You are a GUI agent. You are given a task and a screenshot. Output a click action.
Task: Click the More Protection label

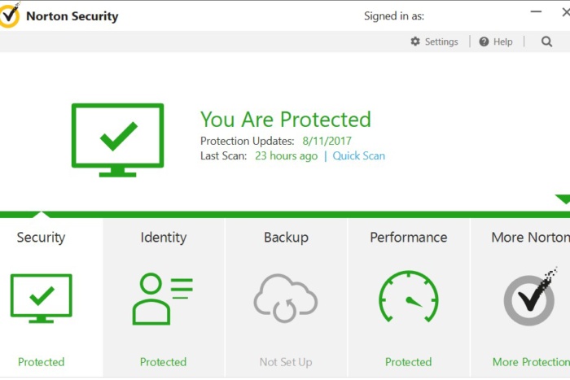[531, 362]
